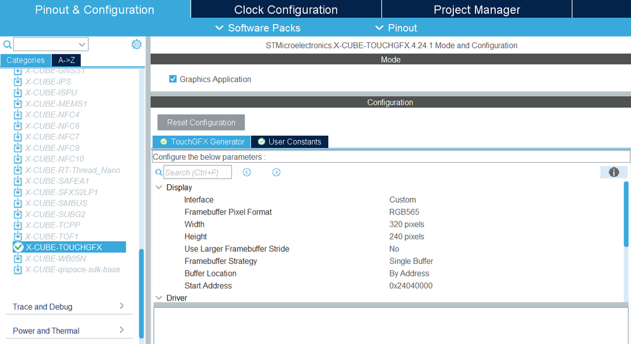Image resolution: width=631 pixels, height=344 pixels.
Task: Click the Buffer Location parameter label
Action: 210,273
